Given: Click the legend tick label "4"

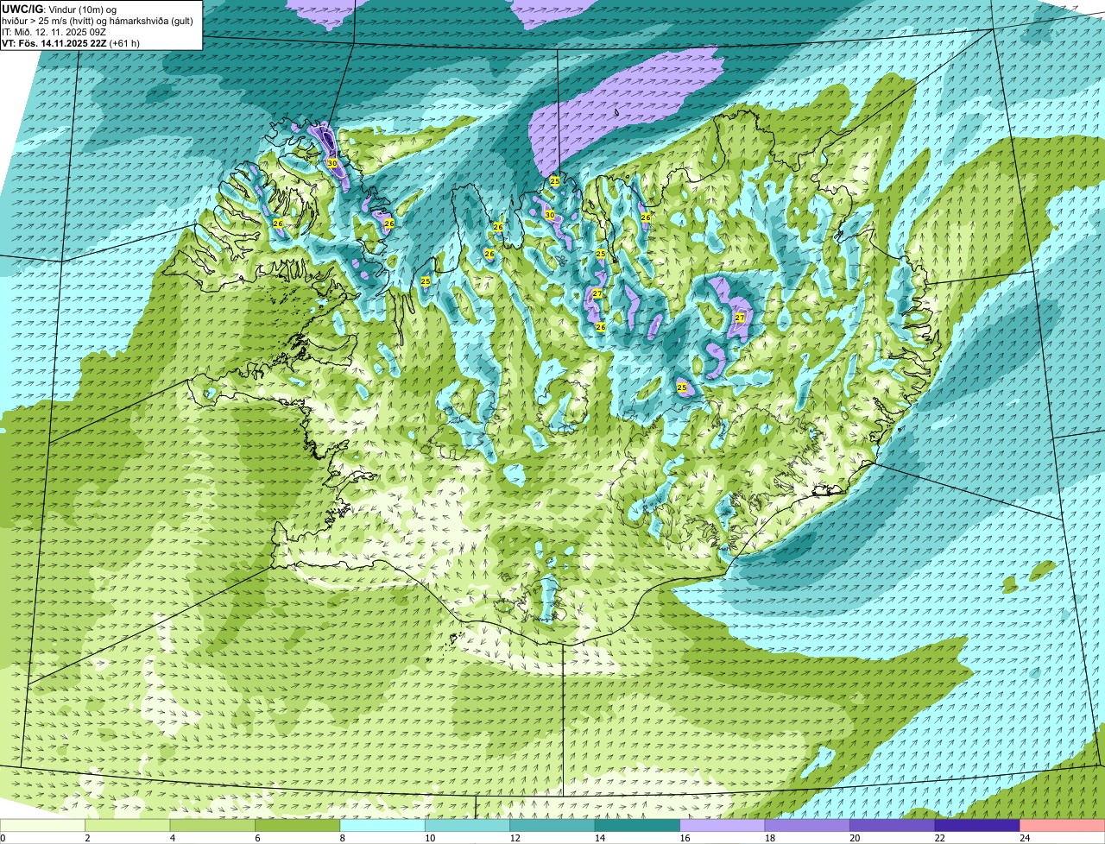Looking at the screenshot, I should pos(172,838).
